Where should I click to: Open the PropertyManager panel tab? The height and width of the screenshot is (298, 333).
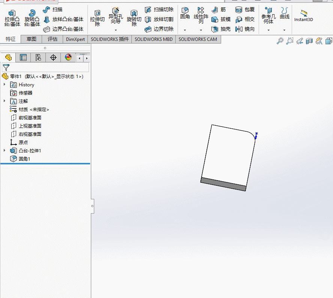click(23, 57)
